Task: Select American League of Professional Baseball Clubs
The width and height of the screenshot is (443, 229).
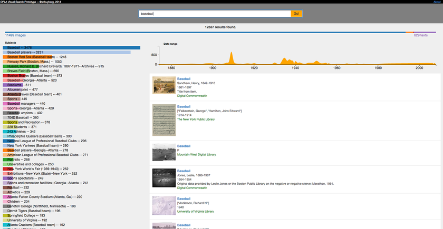Action: tap(45, 155)
